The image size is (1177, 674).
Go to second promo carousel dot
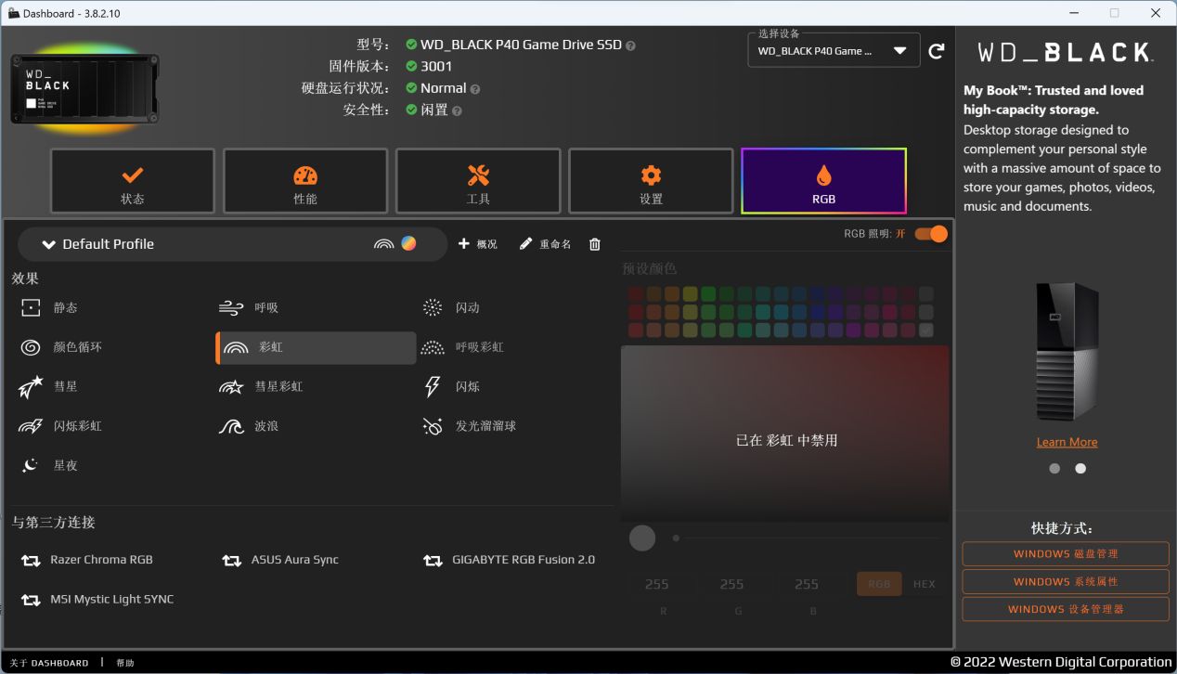pyautogui.click(x=1080, y=469)
